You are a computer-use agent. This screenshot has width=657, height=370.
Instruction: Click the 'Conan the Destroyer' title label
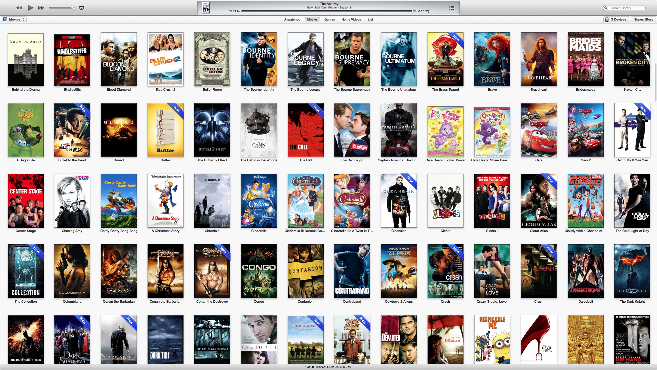212,301
